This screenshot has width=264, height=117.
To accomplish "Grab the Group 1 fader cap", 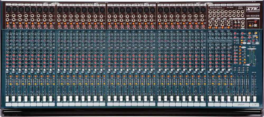I will pyautogui.click(x=235, y=99).
